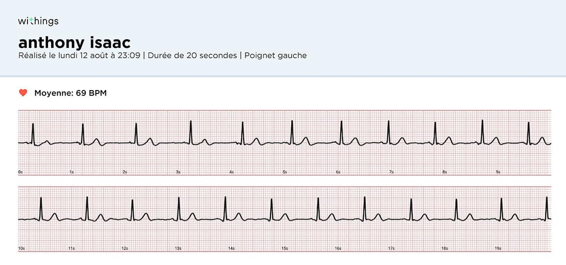The image size is (566, 265).
Task: Click the 7s time marker
Action: 391,173
